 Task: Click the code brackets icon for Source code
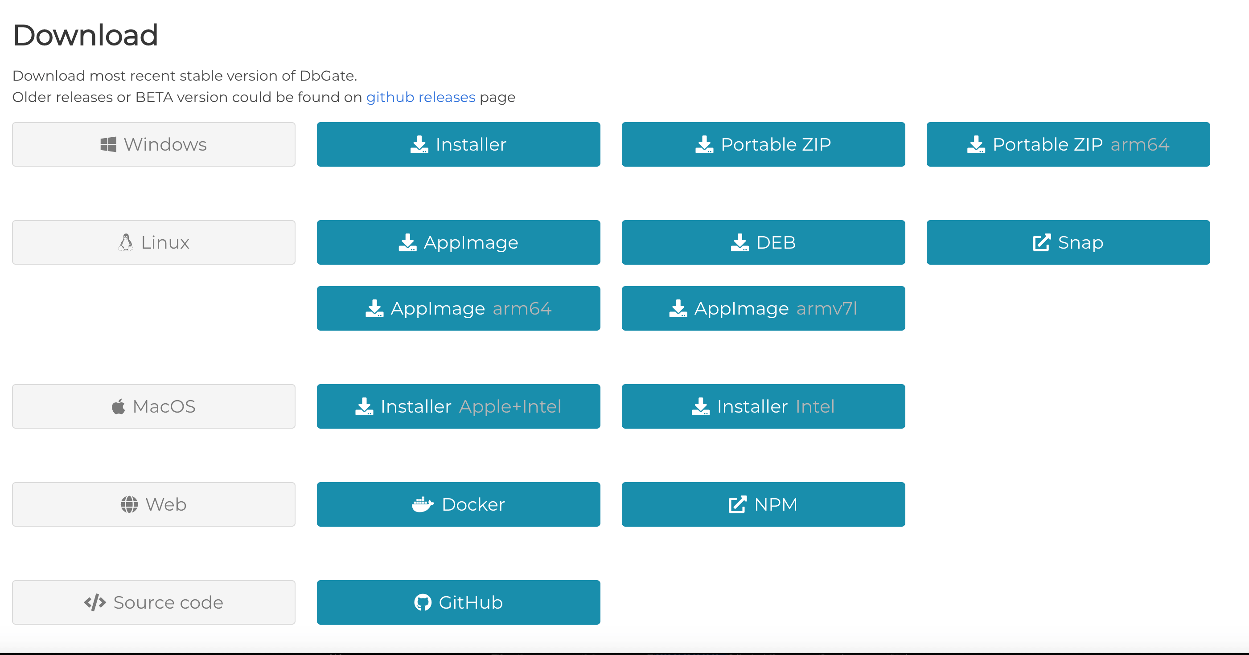point(95,602)
